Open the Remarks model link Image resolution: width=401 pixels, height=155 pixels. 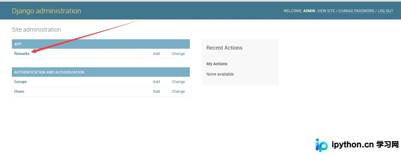[x=22, y=54]
